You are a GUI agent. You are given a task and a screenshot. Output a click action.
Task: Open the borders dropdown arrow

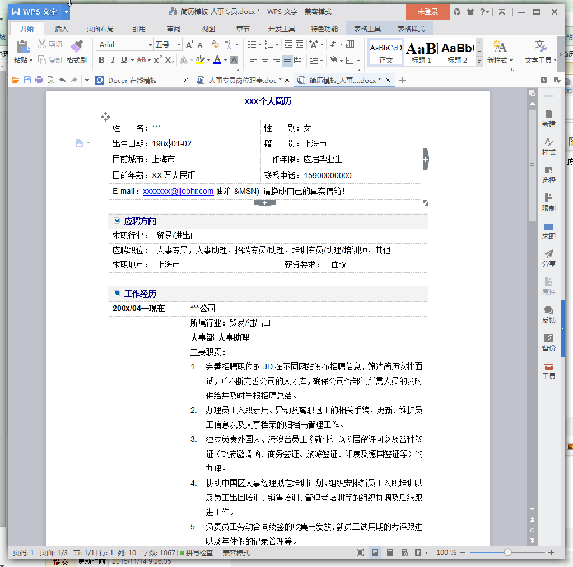358,61
